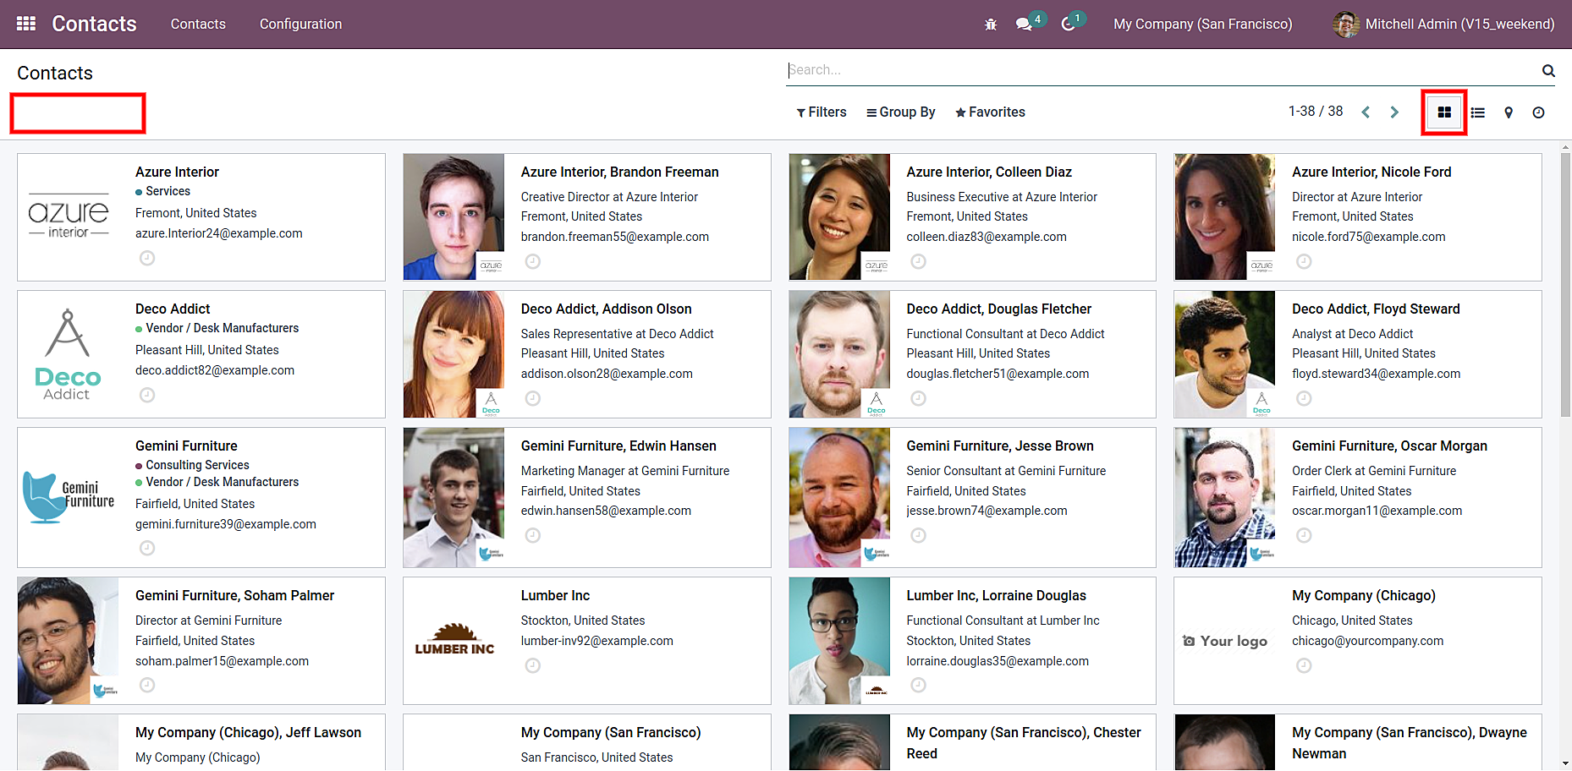
Task: Click text Functional Consultant at Deco Addict
Action: point(1005,334)
